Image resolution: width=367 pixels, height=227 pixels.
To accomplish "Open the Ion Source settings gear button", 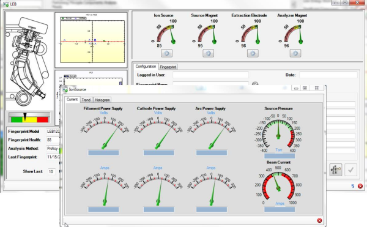I will coord(166,53).
